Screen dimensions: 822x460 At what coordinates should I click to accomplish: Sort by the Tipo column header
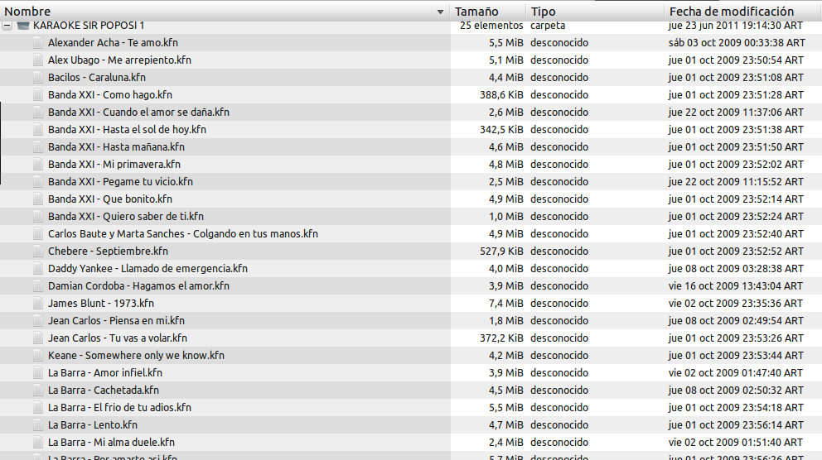594,11
